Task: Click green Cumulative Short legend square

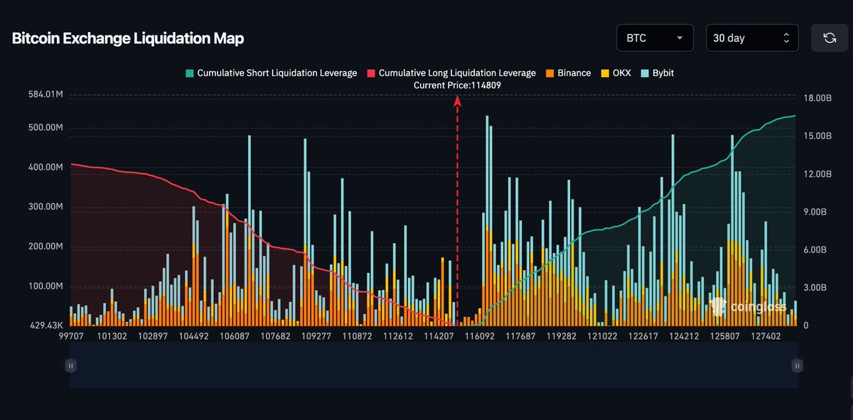Action: [x=189, y=73]
